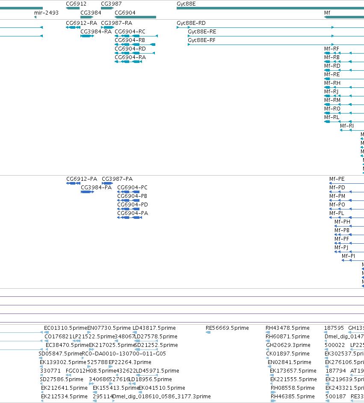Select protein CG6904-PC
Image resolution: width=364 pixels, height=403 pixels.
point(132,188)
